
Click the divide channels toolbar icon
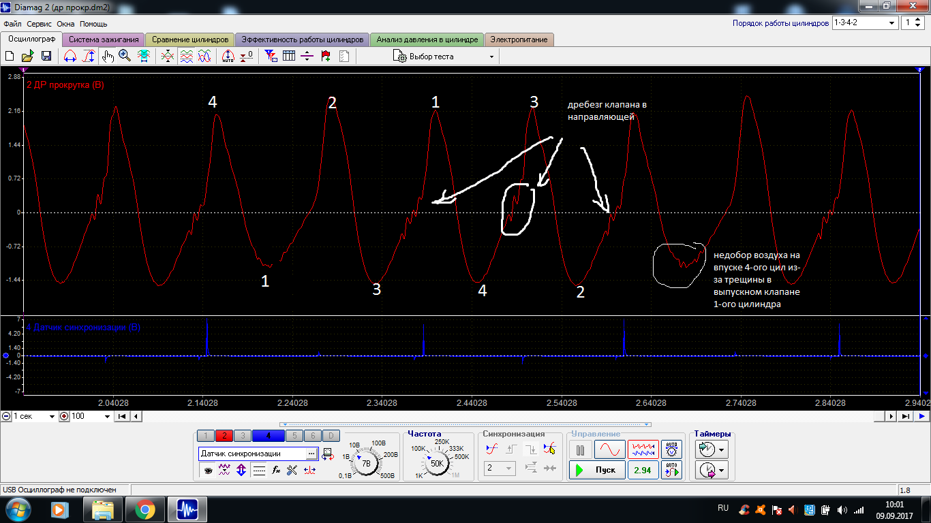click(x=307, y=57)
